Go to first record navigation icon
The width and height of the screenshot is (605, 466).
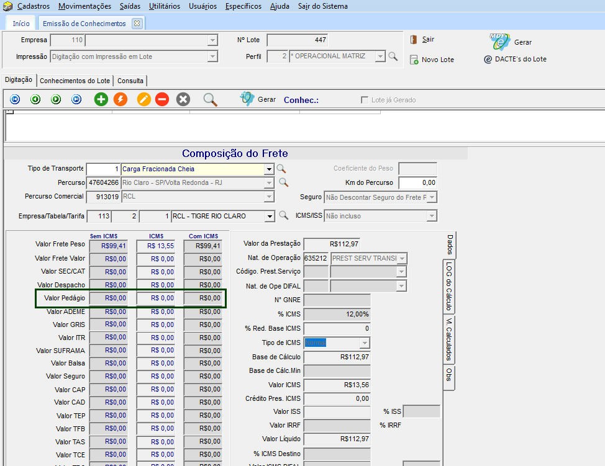coord(15,99)
